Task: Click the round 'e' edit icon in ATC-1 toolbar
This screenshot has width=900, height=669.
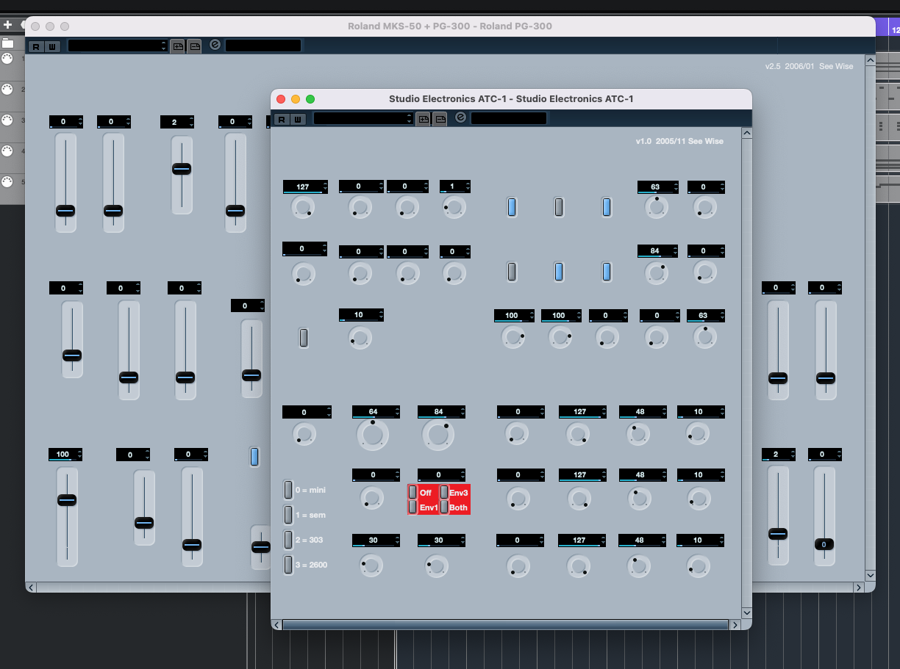Action: click(x=460, y=117)
